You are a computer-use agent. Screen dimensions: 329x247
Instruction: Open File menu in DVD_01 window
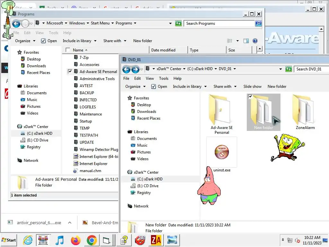pyautogui.click(x=126, y=78)
